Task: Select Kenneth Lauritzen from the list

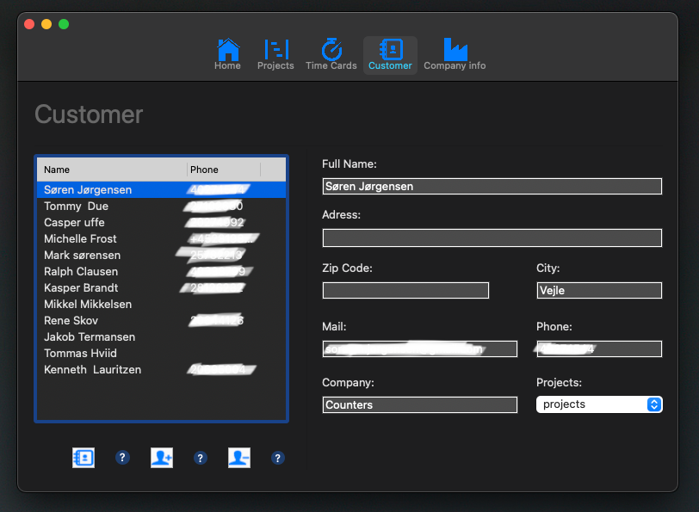Action: 92,369
